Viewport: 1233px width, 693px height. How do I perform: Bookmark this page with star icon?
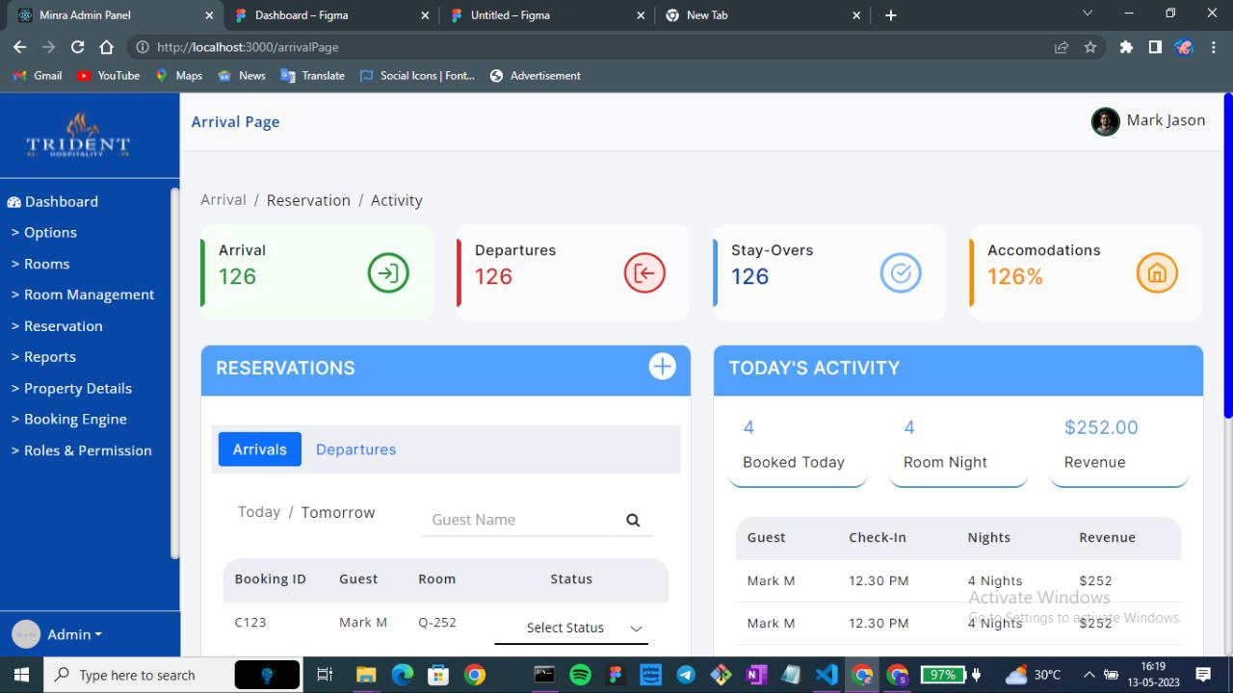pos(1090,47)
